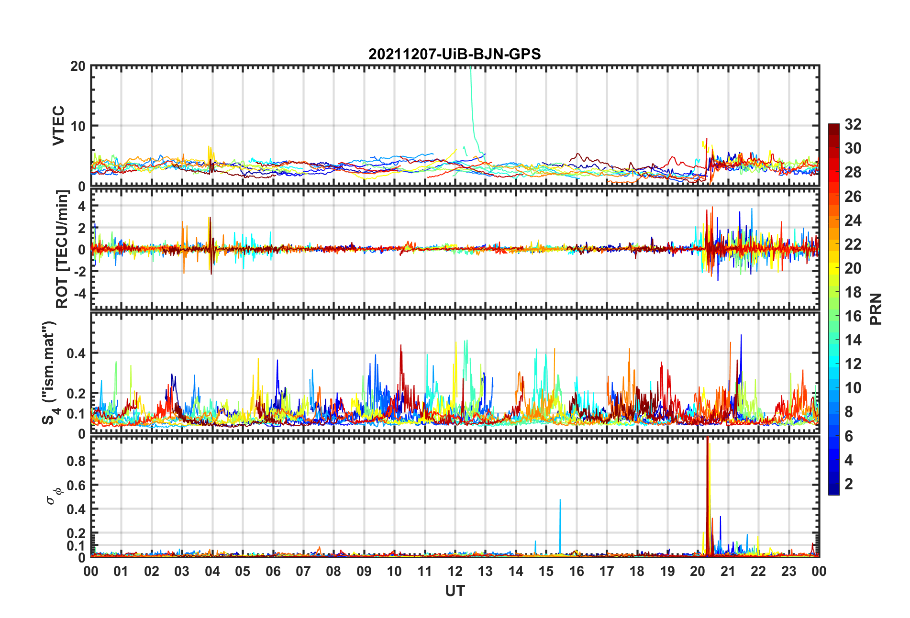Click the plot title 20211207-UiB-BJN-GPS
This screenshot has height=618, width=910.
(x=455, y=54)
